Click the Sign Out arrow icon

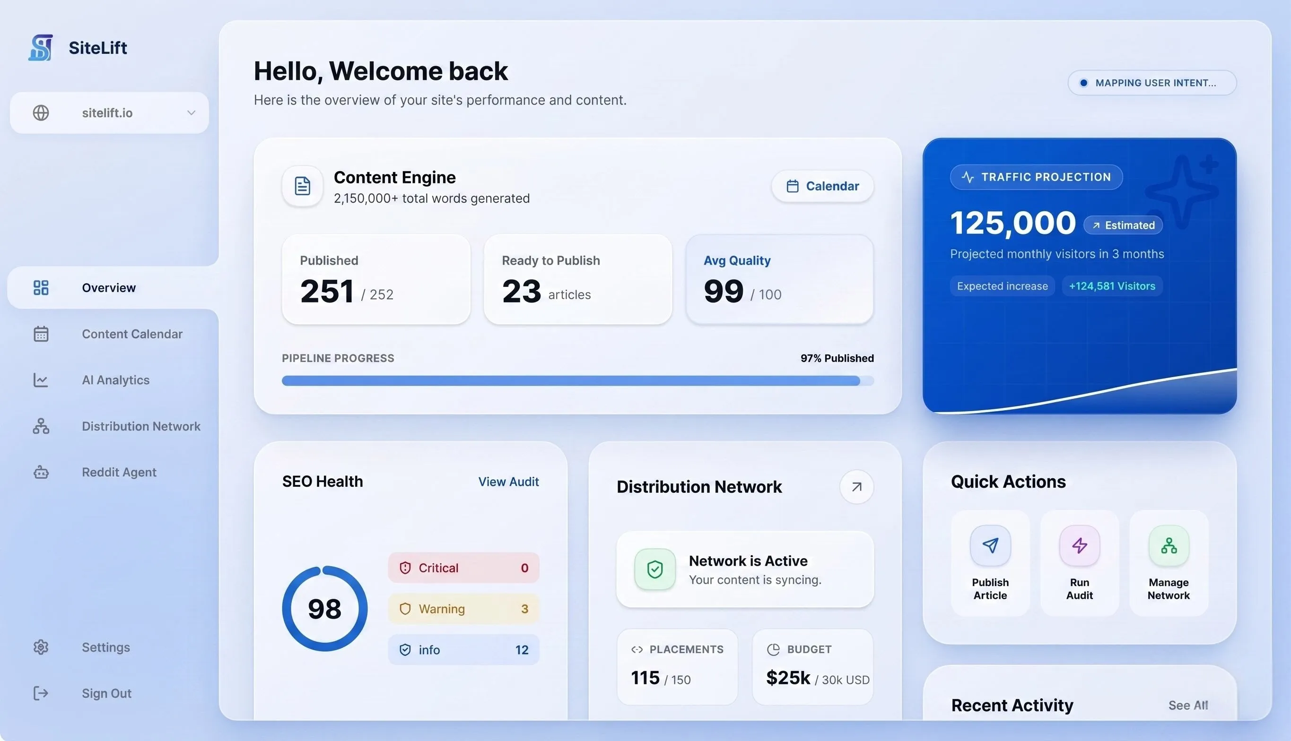(41, 693)
